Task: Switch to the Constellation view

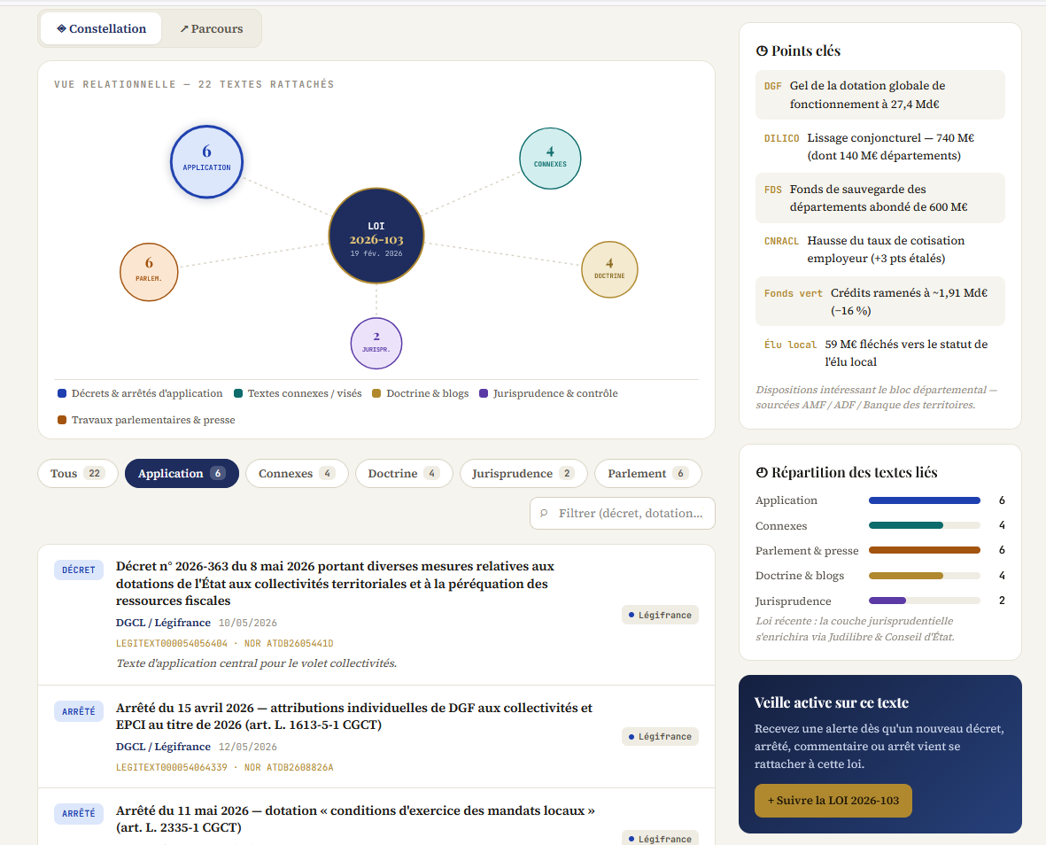Action: (x=101, y=28)
